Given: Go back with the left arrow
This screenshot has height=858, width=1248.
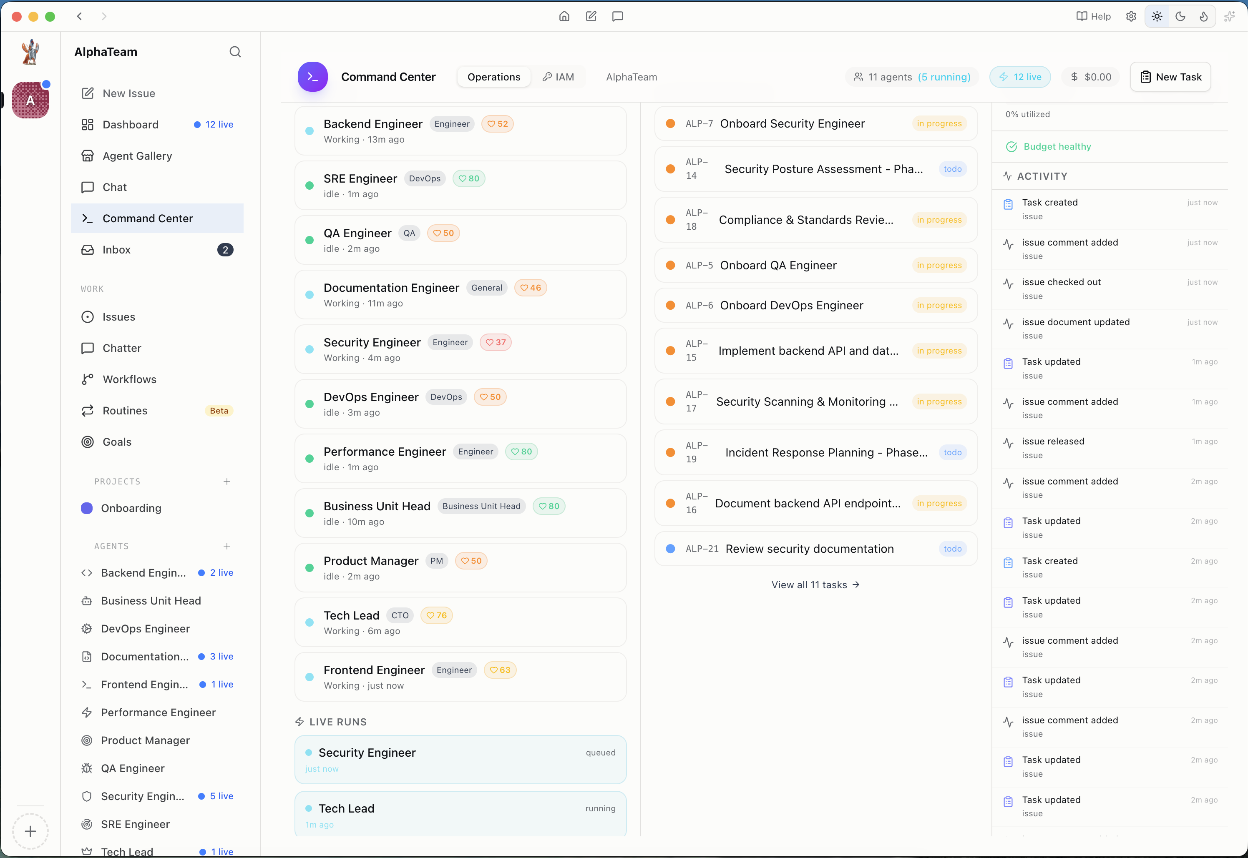Looking at the screenshot, I should (x=80, y=16).
